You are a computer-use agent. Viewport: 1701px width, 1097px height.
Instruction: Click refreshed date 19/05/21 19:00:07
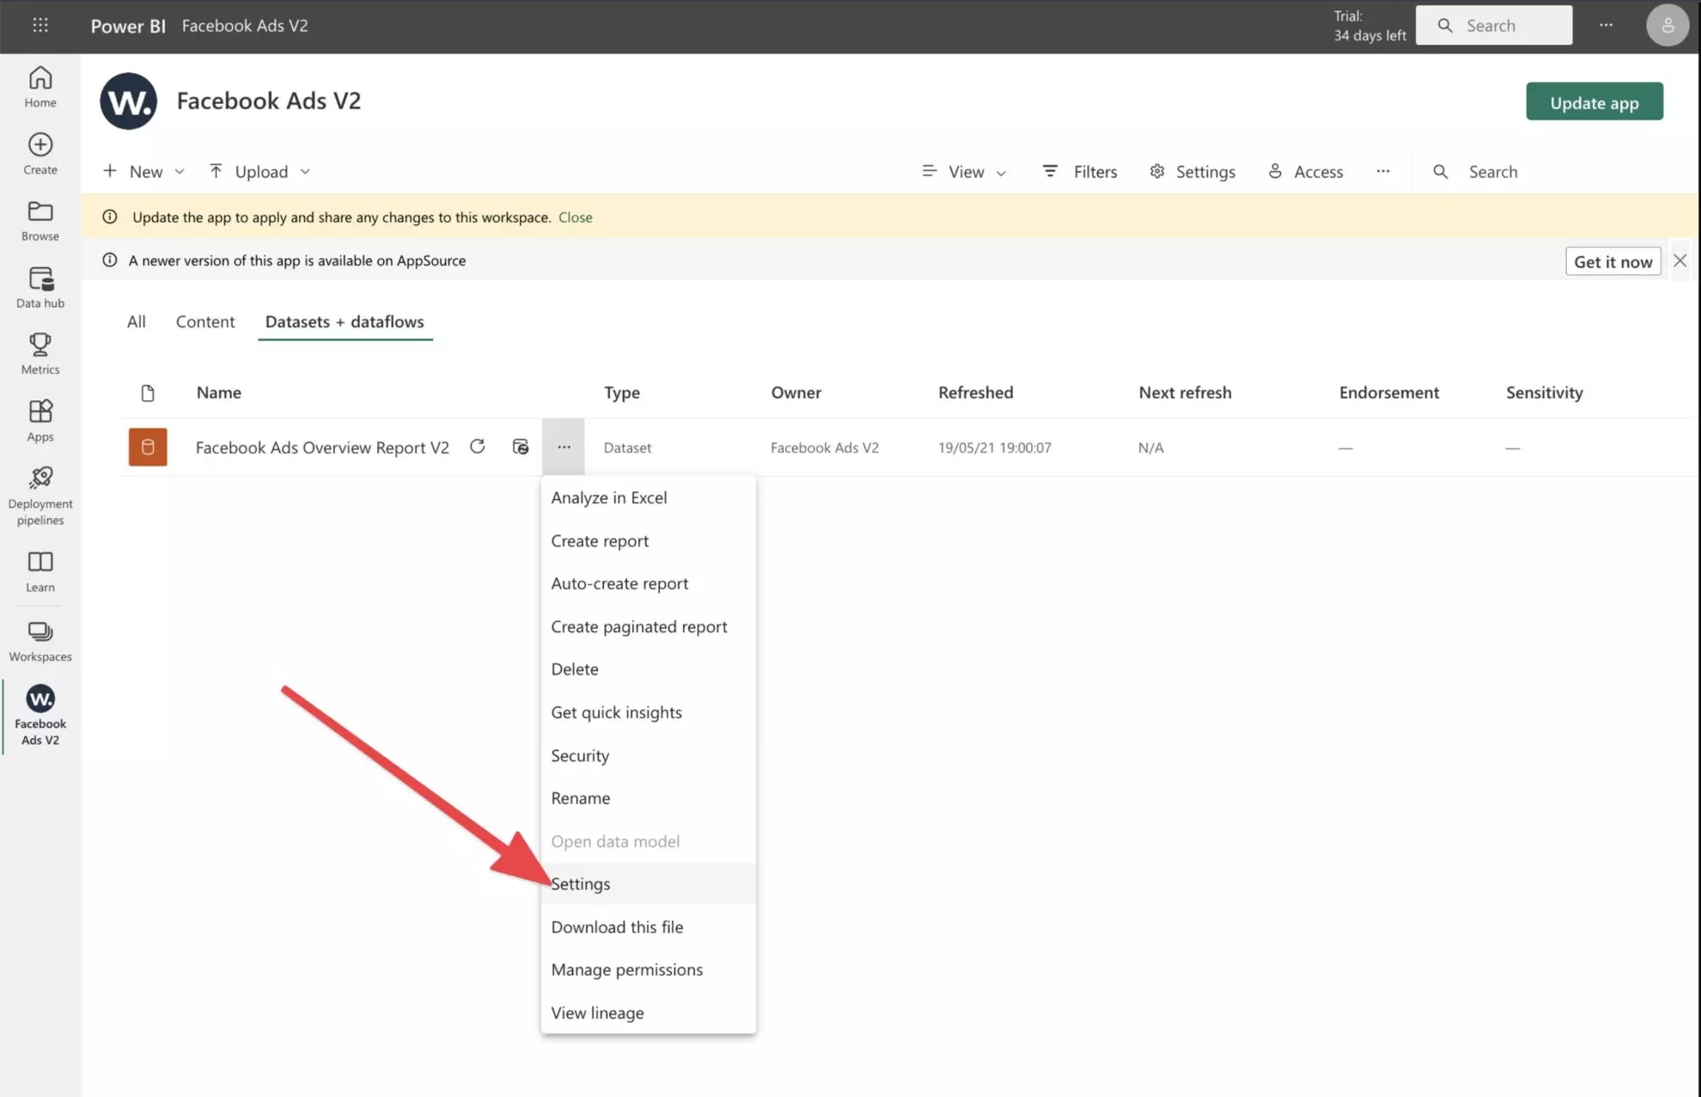click(995, 448)
